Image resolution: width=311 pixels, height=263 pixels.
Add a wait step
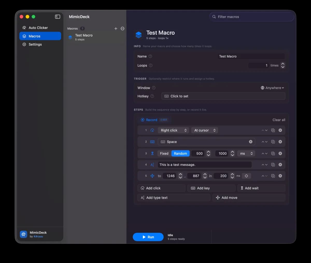pyautogui.click(x=261, y=188)
